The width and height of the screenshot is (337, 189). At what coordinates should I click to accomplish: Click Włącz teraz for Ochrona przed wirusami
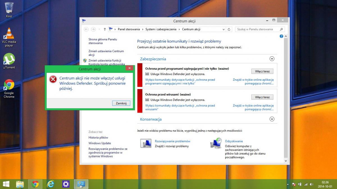[x=262, y=97]
